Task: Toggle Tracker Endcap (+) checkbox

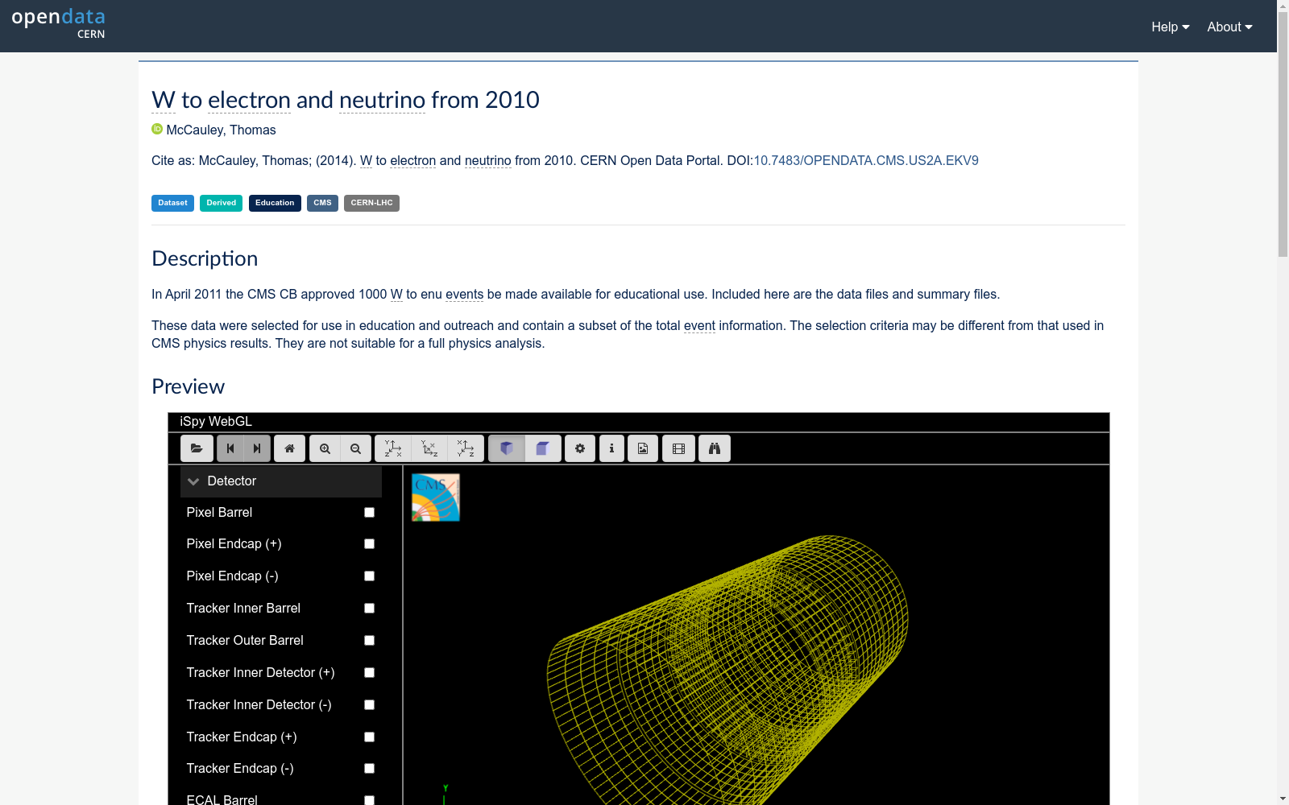Action: [369, 737]
